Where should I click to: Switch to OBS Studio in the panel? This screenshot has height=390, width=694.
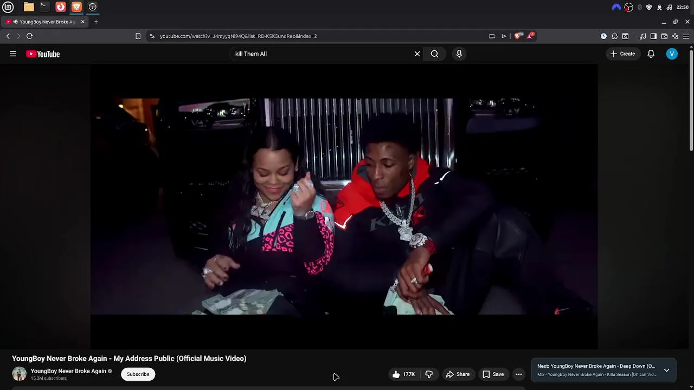[93, 7]
